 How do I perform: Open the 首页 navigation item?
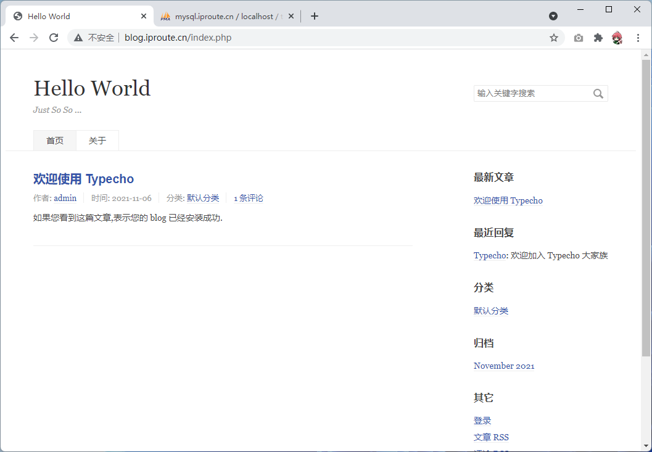55,141
